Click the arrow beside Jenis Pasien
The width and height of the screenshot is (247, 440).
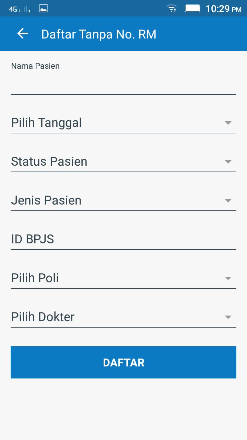pos(228,201)
